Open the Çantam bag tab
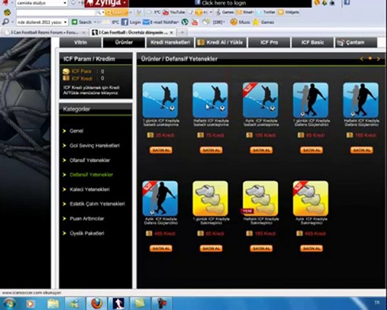The height and width of the screenshot is (310, 387). coord(356,42)
